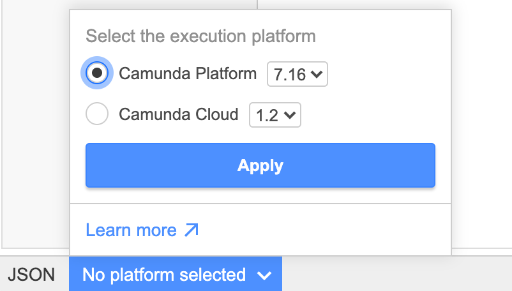Click the 'Select the execution platform' heading
The image size is (512, 291).
point(200,36)
